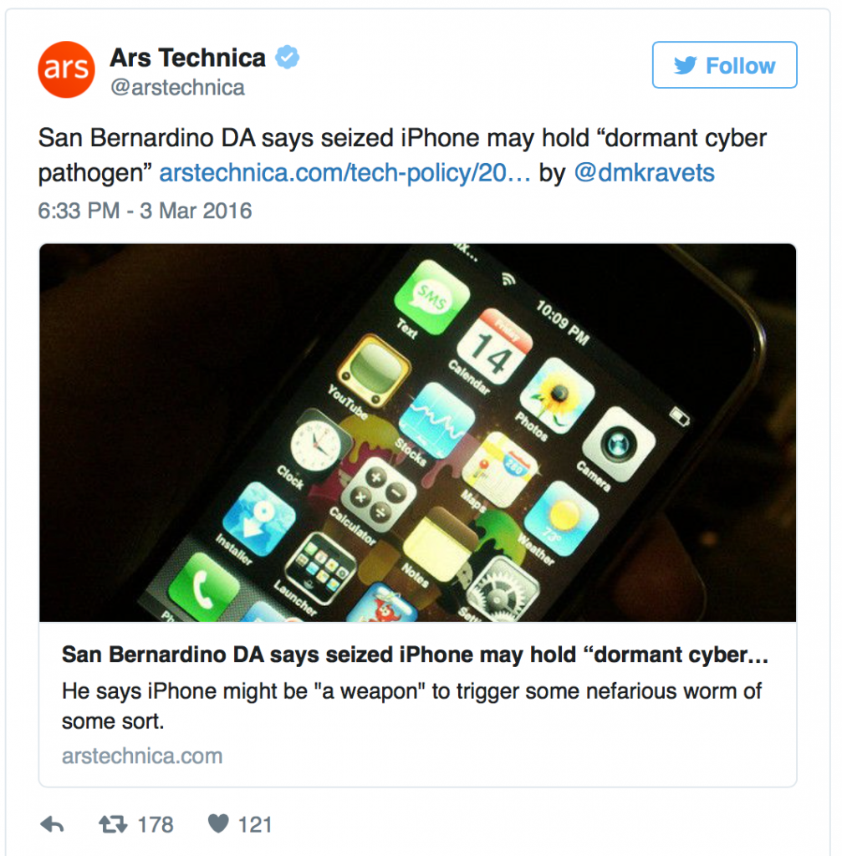Click the Twitter bird icon in Follow

(x=686, y=65)
